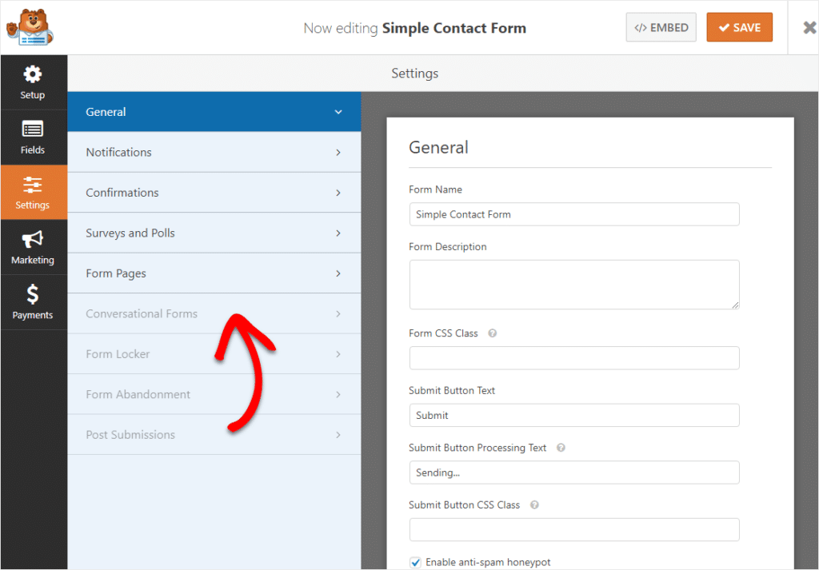Open the Marketing megaphone panel
The width and height of the screenshot is (819, 570).
(33, 246)
